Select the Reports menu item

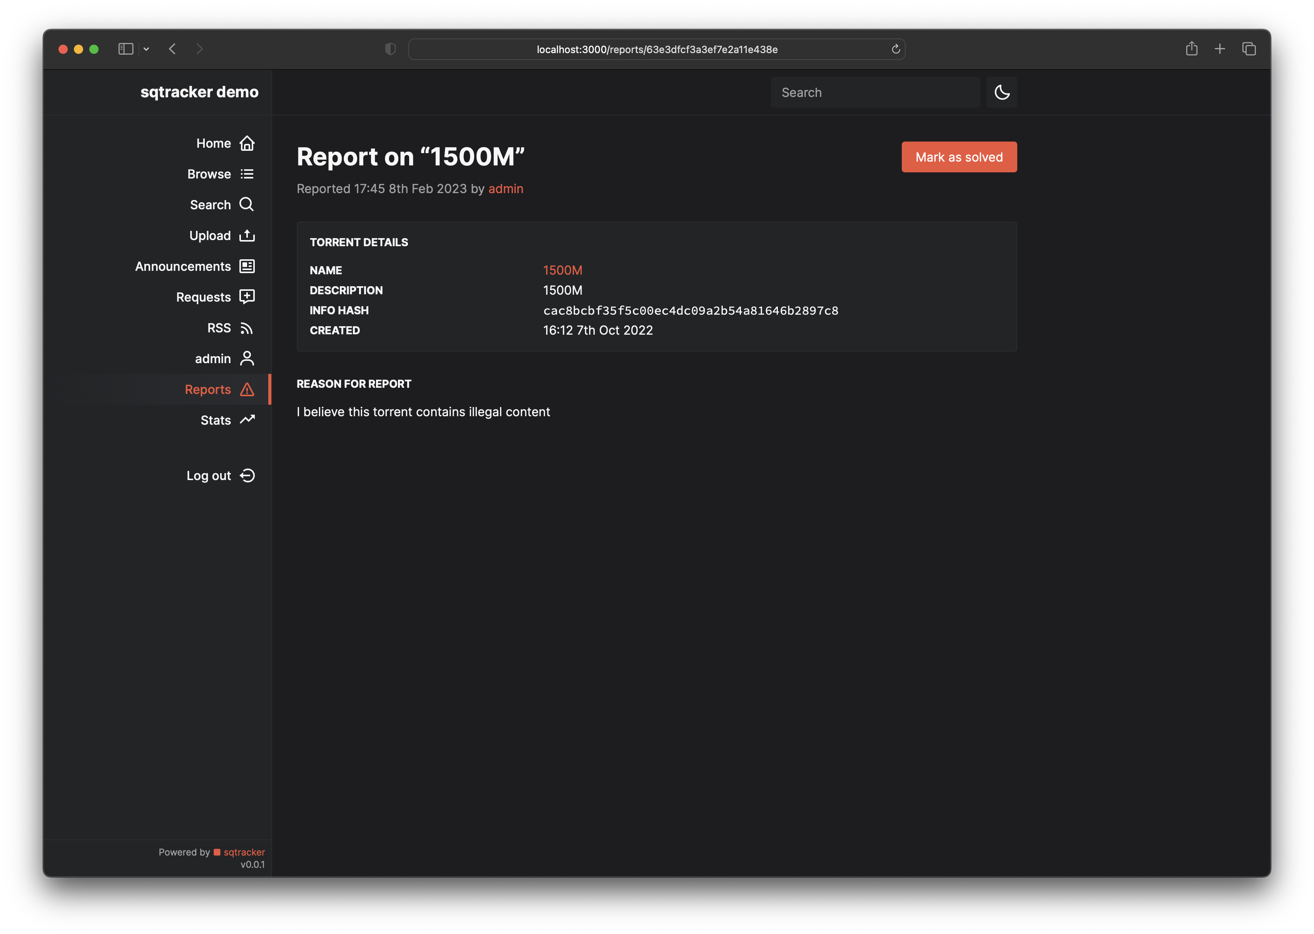[x=208, y=390]
